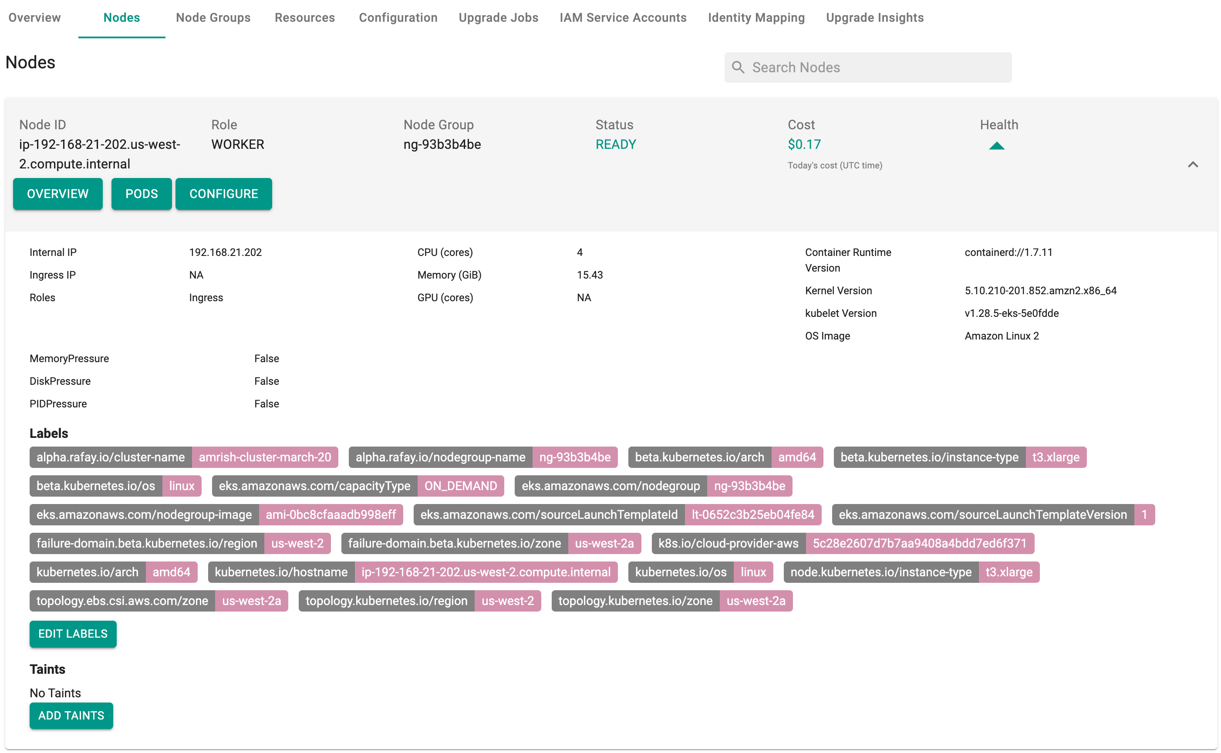Click the Nodes tab in navigation

[121, 17]
